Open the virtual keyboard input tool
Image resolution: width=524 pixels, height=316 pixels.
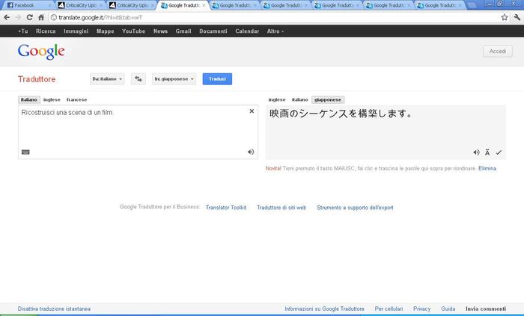(x=25, y=152)
